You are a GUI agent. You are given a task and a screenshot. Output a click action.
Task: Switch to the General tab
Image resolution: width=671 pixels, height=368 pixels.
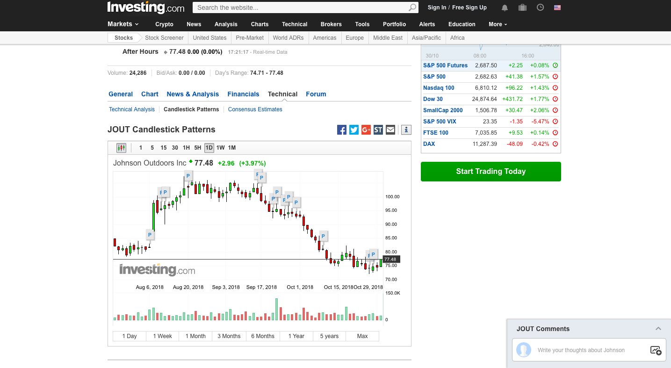(121, 94)
